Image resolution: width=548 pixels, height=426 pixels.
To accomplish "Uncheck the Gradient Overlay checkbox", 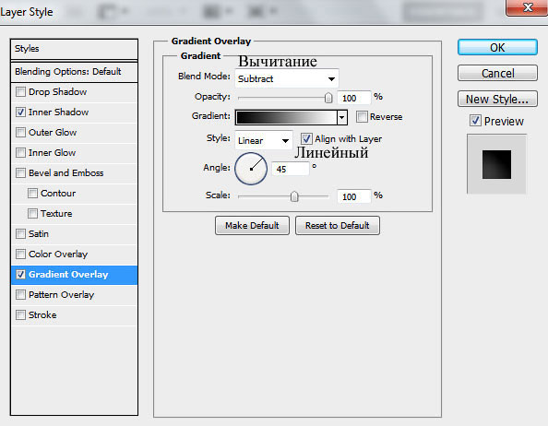I will pos(20,275).
